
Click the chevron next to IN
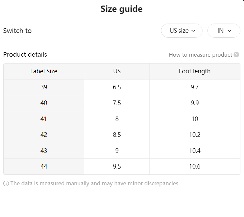click(x=229, y=31)
